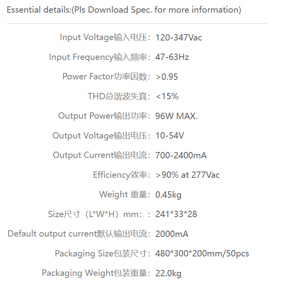Image resolution: width=284 pixels, height=285 pixels.
Task: Select the 10-54V value
Action: tap(170, 136)
